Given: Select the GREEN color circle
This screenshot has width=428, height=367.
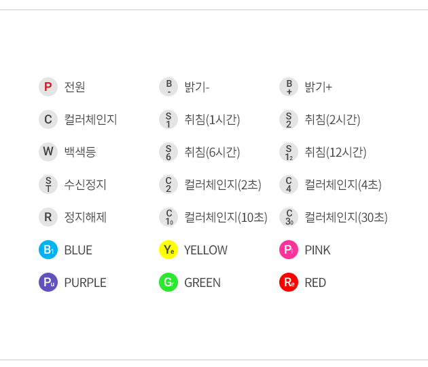Looking at the screenshot, I should click(168, 282).
